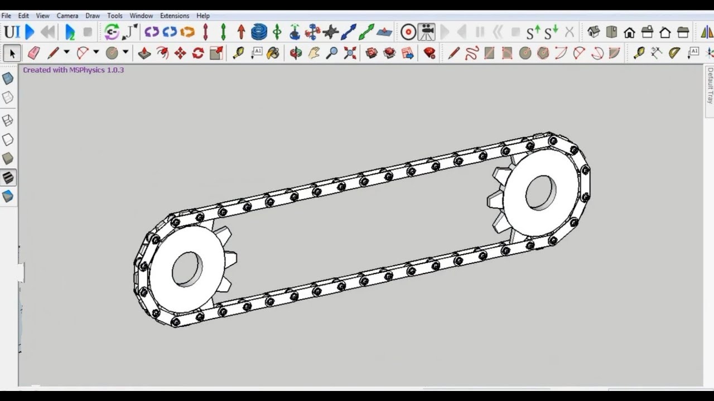
Task: Click the S down-arrow icon
Action: (x=551, y=32)
